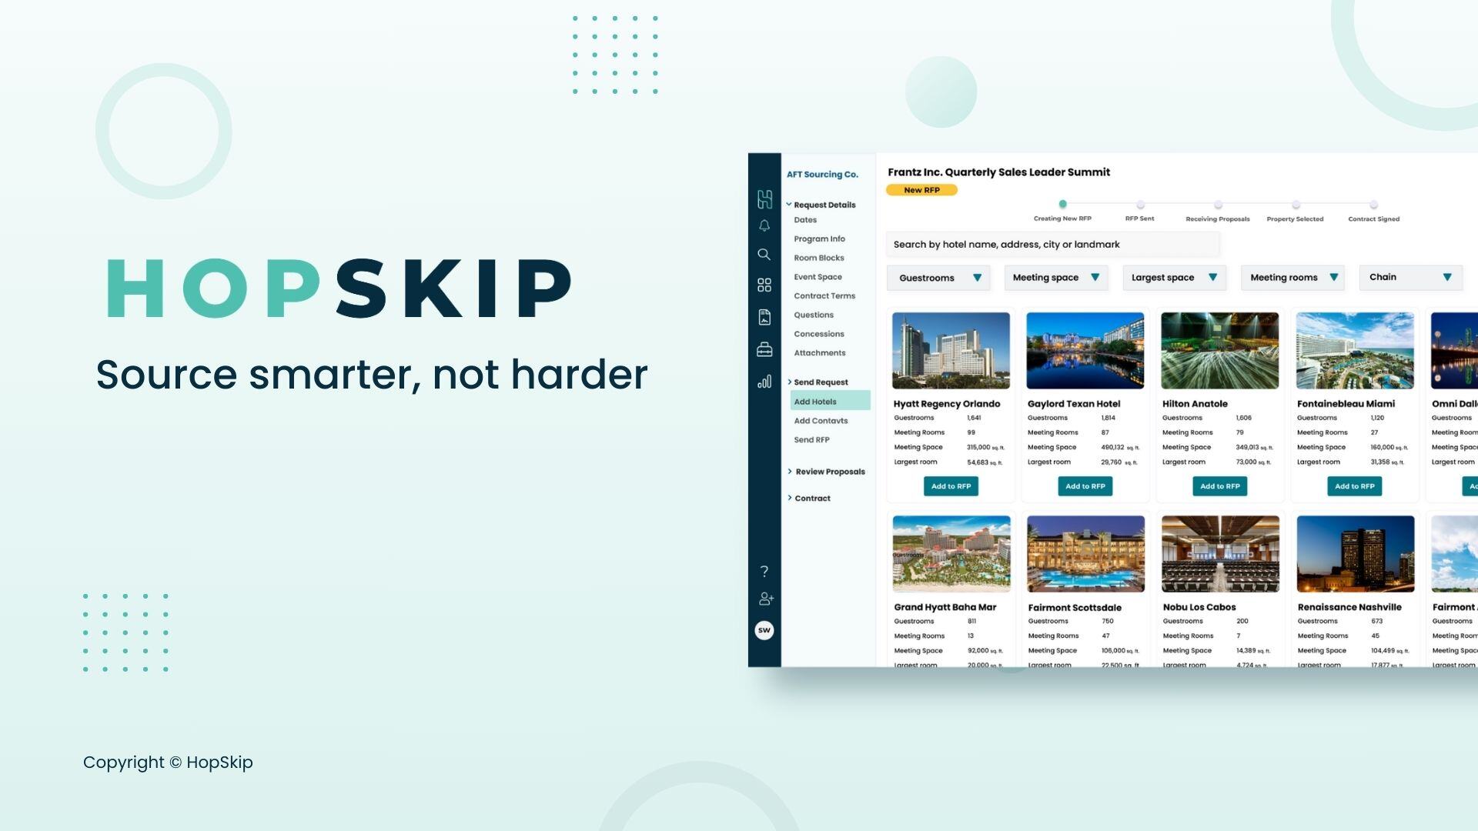The width and height of the screenshot is (1478, 831).
Task: Click Add to RFP for Hyatt Regency Orlando
Action: coord(949,485)
